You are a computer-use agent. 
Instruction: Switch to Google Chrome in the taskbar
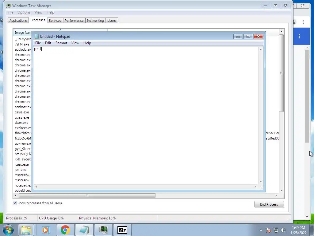coord(65,230)
